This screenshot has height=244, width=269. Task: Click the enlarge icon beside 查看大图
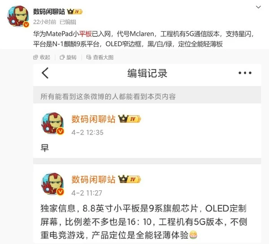pyautogui.click(x=89, y=57)
